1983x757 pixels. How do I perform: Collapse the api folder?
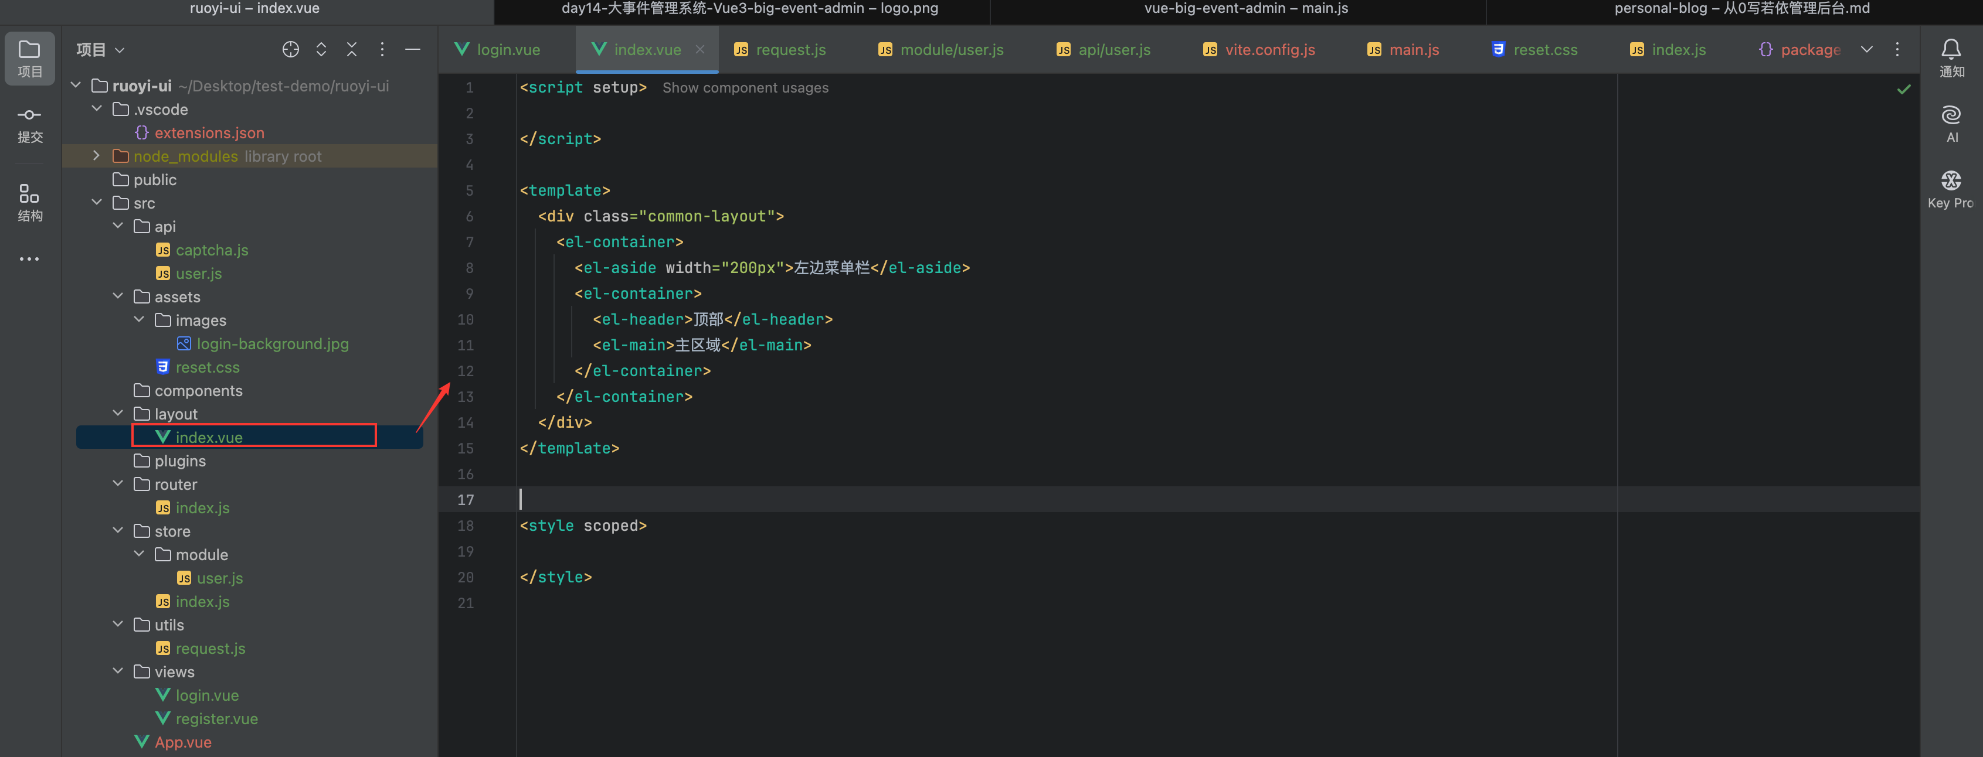(118, 226)
